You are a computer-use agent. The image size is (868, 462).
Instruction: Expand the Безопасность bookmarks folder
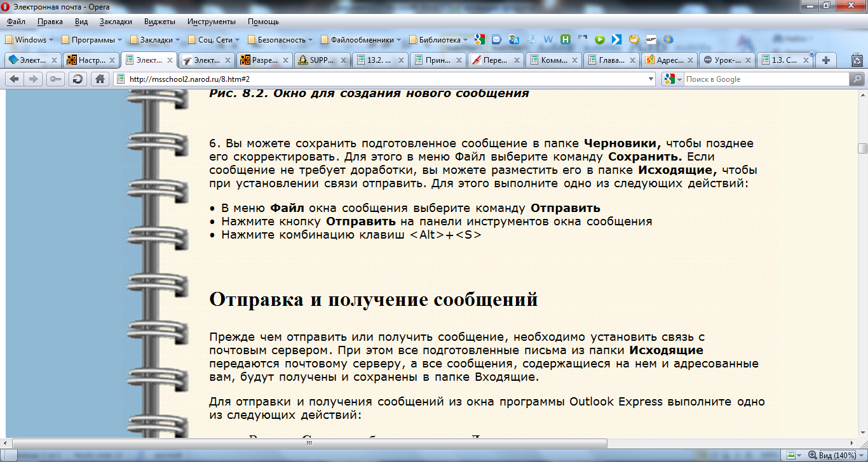(x=281, y=39)
